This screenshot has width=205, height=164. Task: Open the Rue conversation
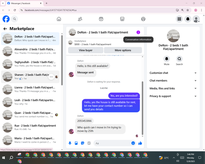coord(30,128)
